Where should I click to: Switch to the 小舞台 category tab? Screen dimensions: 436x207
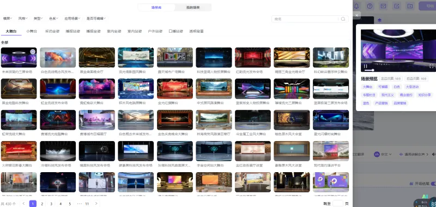tap(32, 31)
